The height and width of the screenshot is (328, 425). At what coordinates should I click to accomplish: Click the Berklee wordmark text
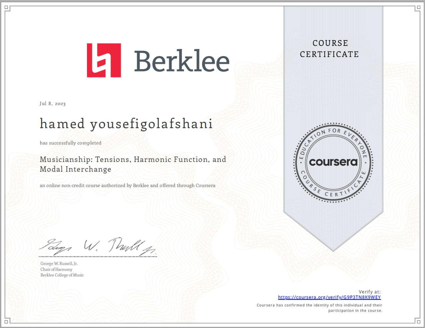click(182, 61)
